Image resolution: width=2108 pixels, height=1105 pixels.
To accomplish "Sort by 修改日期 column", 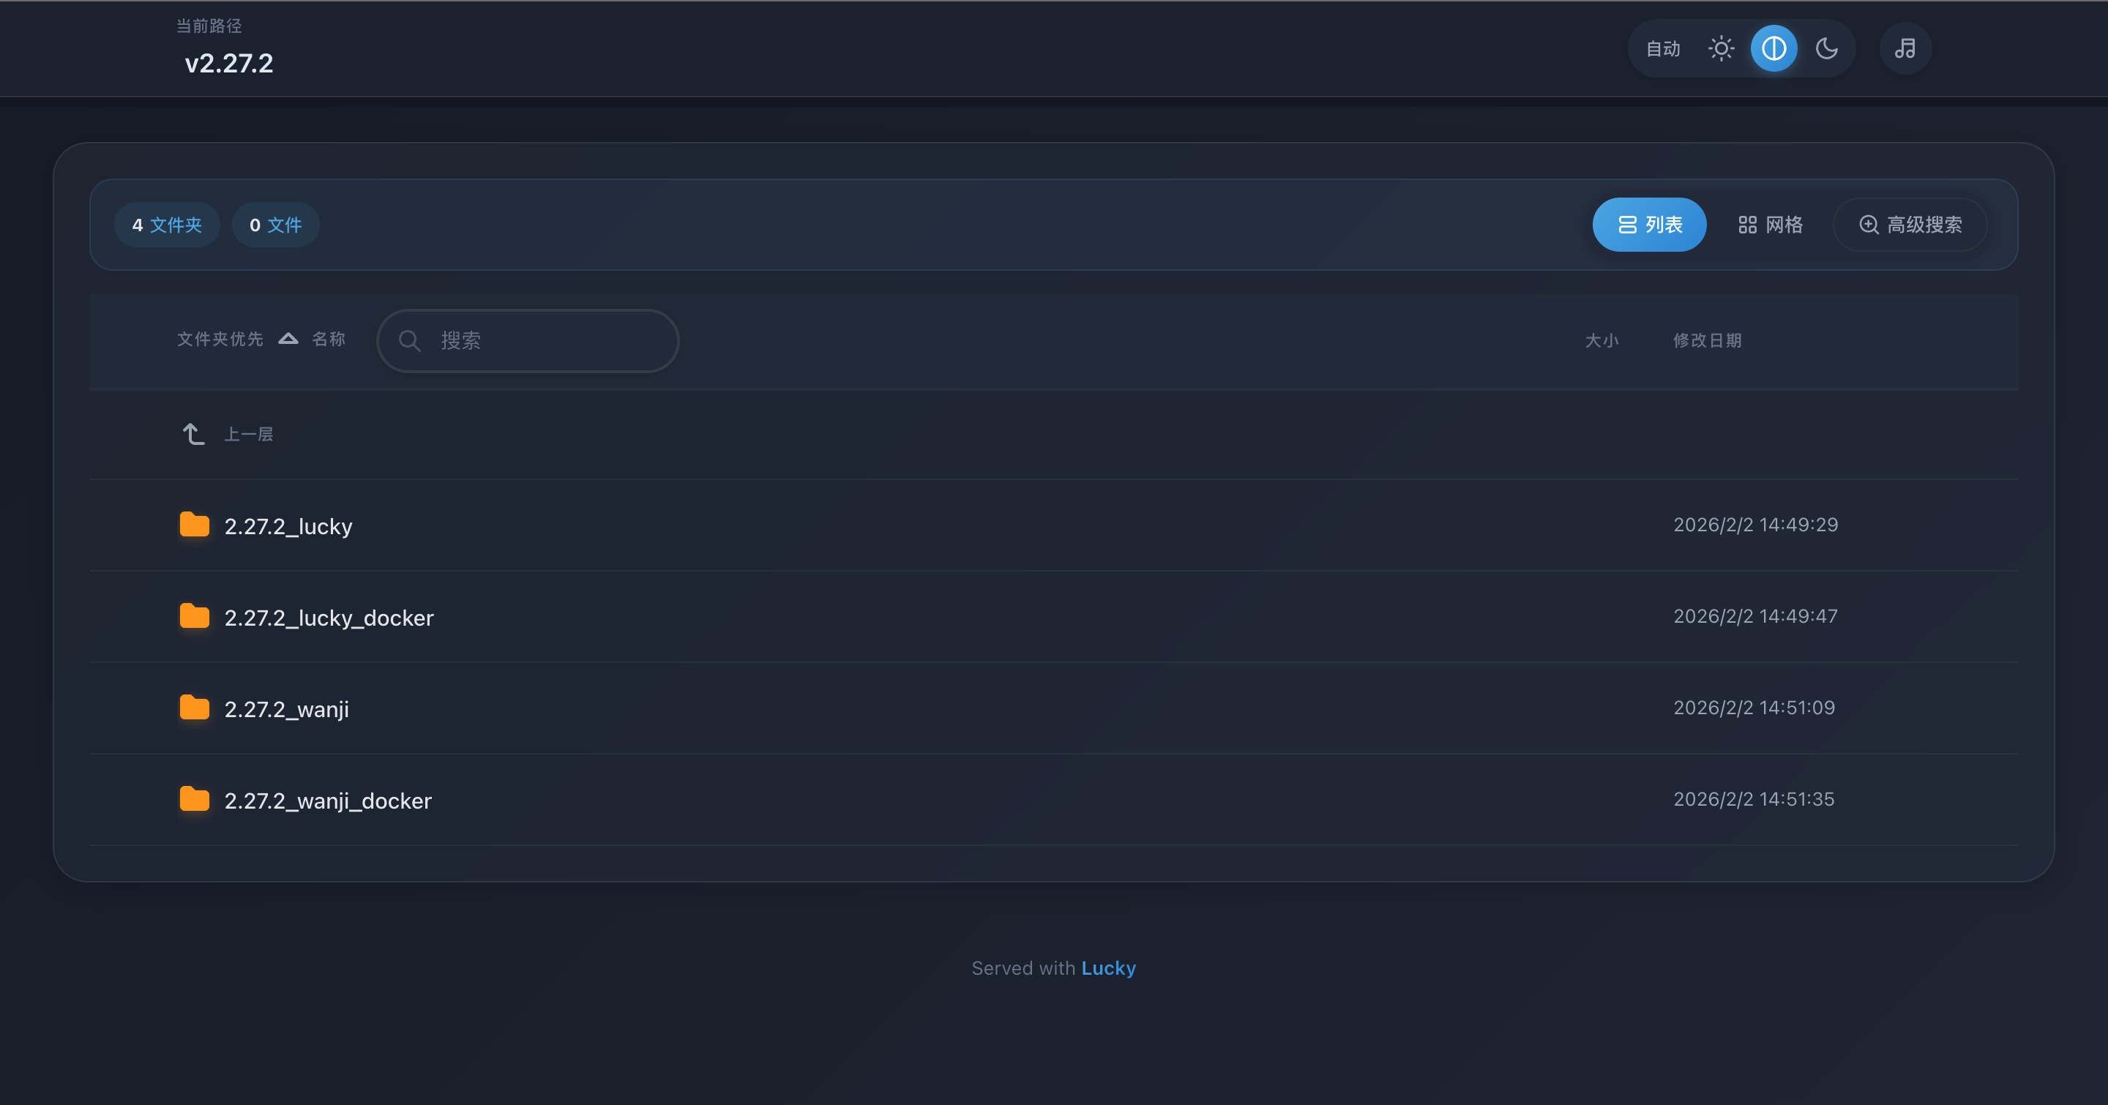I will (1707, 340).
